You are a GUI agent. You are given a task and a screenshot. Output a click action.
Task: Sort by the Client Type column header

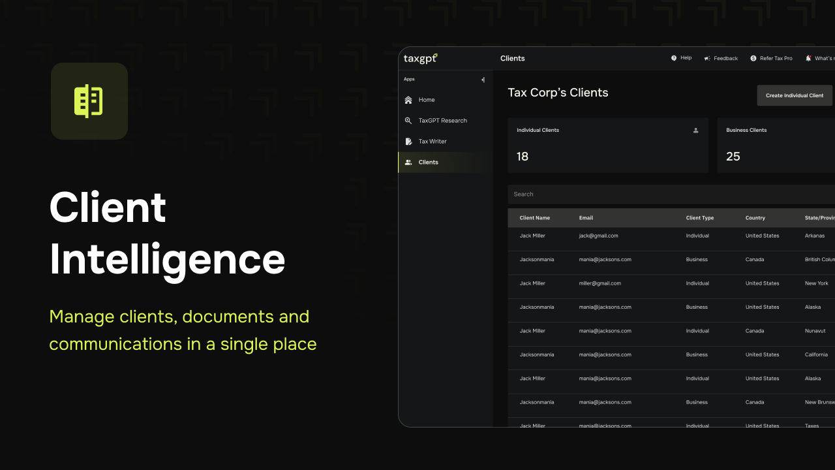pyautogui.click(x=700, y=218)
